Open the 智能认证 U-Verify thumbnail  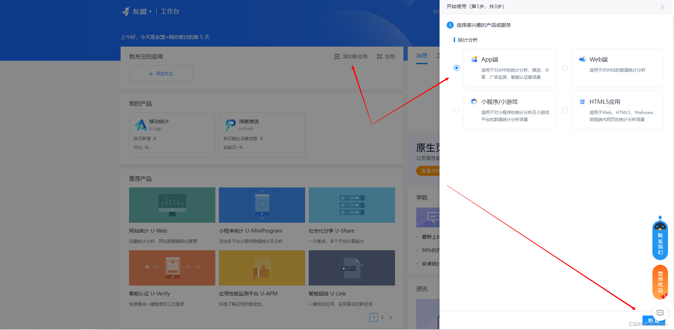click(172, 268)
